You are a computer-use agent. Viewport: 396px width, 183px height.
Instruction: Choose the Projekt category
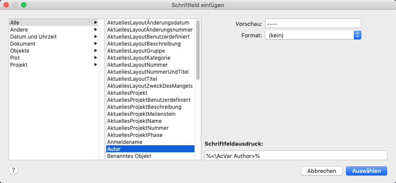pos(19,65)
